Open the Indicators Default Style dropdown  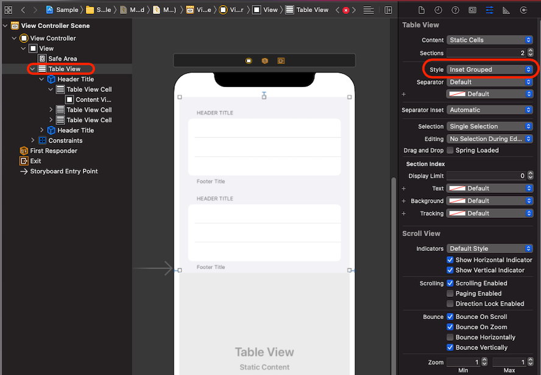490,248
